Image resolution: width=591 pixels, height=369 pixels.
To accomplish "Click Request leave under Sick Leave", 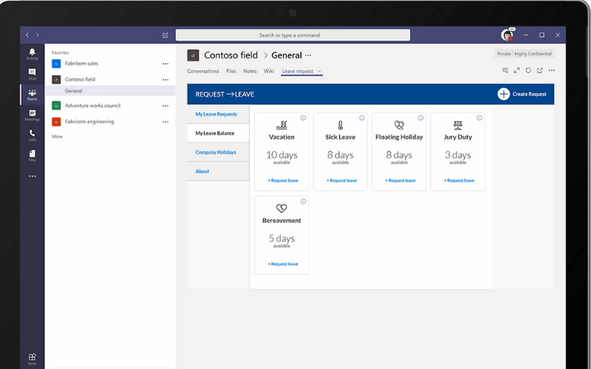I will click(341, 180).
